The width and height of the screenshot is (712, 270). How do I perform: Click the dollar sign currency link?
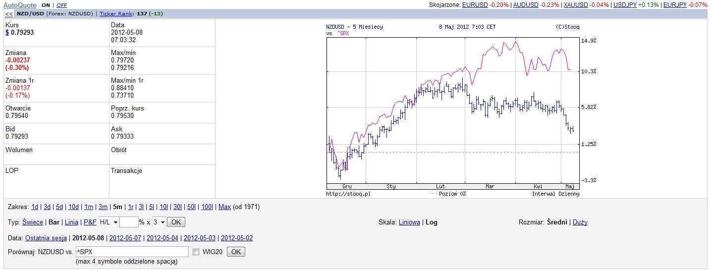point(7,33)
